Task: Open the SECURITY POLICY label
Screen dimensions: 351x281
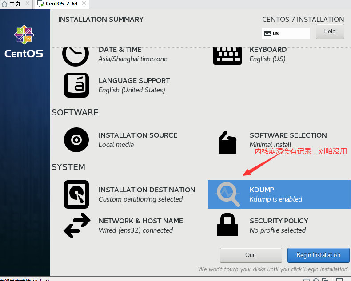Action: pyautogui.click(x=279, y=221)
